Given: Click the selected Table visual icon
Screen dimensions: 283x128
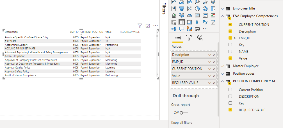Looking at the screenshot, I should (x=182, y=22).
